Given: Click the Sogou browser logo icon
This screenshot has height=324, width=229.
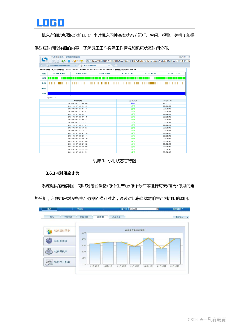Looking at the screenshot, I should click(x=44, y=60).
